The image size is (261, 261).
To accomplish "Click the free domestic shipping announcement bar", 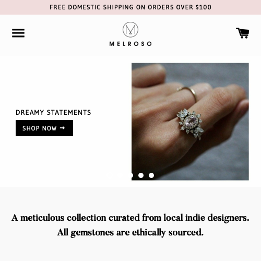I will (x=130, y=7).
